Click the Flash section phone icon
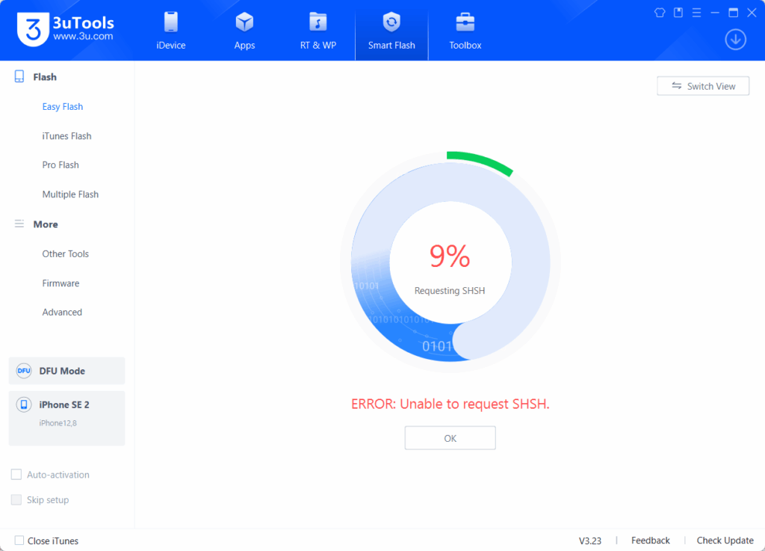 point(19,76)
